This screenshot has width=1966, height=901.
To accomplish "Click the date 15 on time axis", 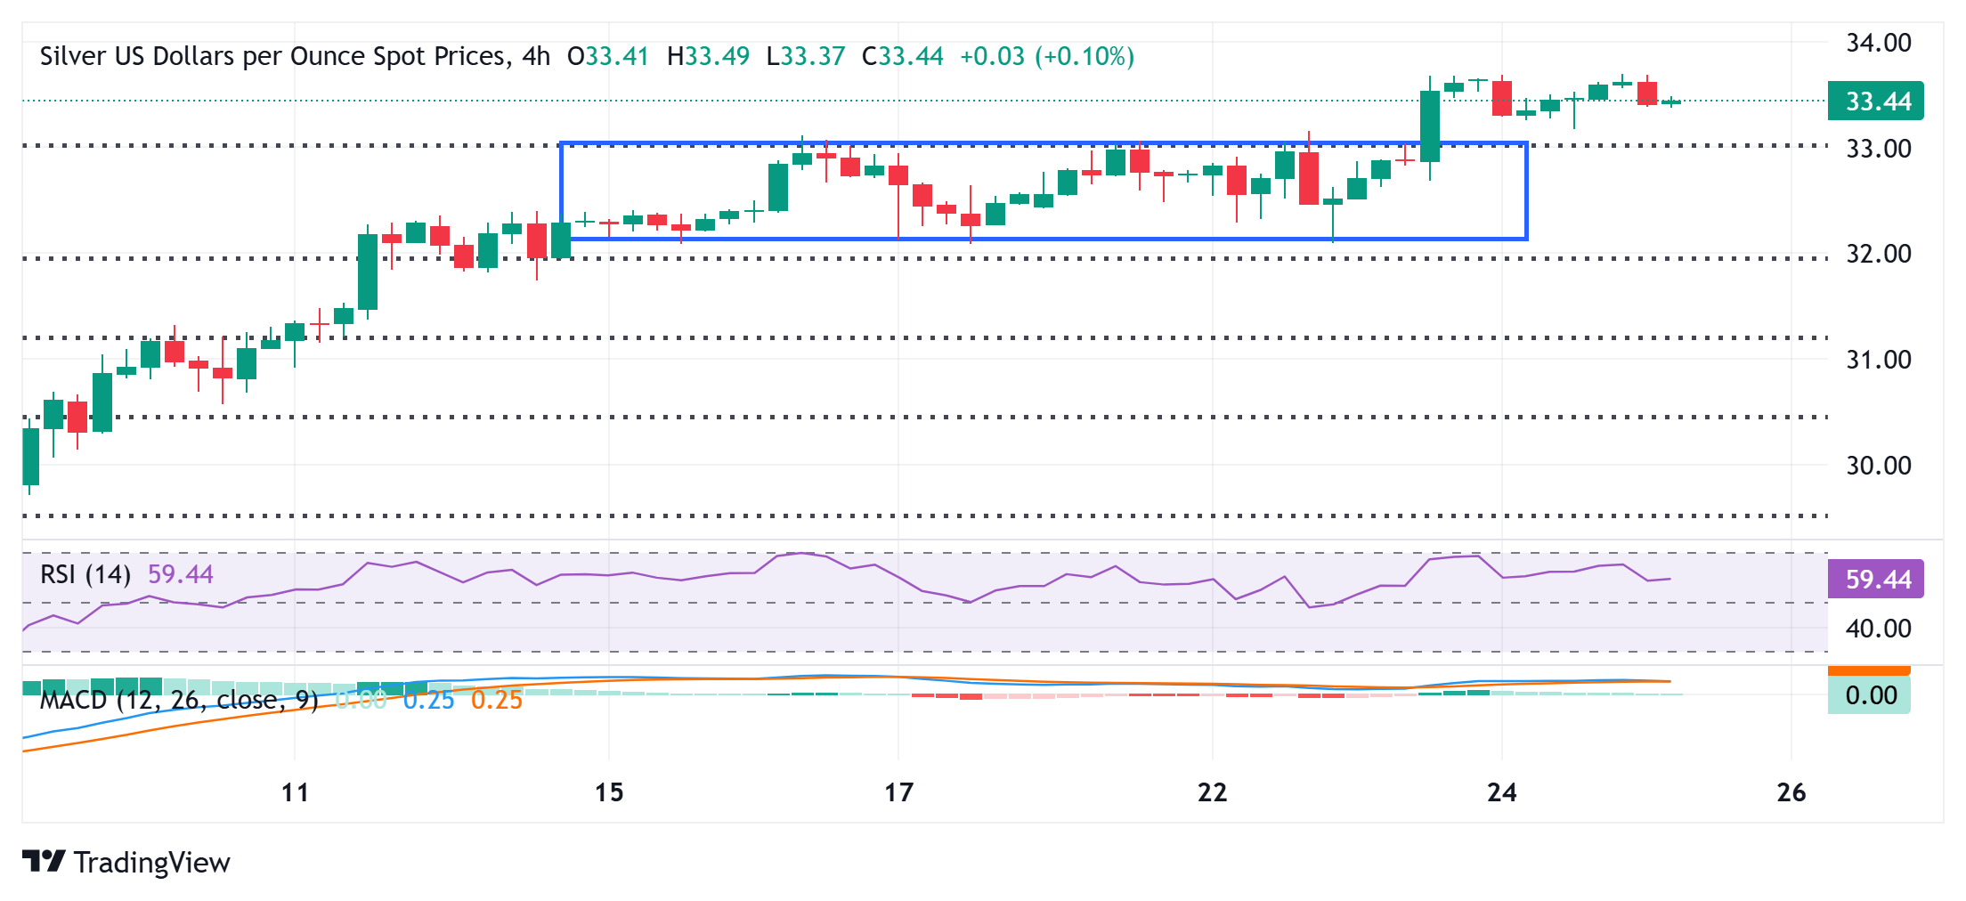I will (x=609, y=791).
